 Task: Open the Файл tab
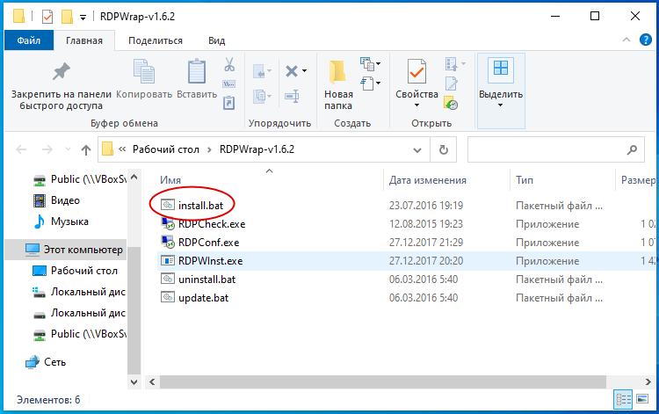(29, 40)
